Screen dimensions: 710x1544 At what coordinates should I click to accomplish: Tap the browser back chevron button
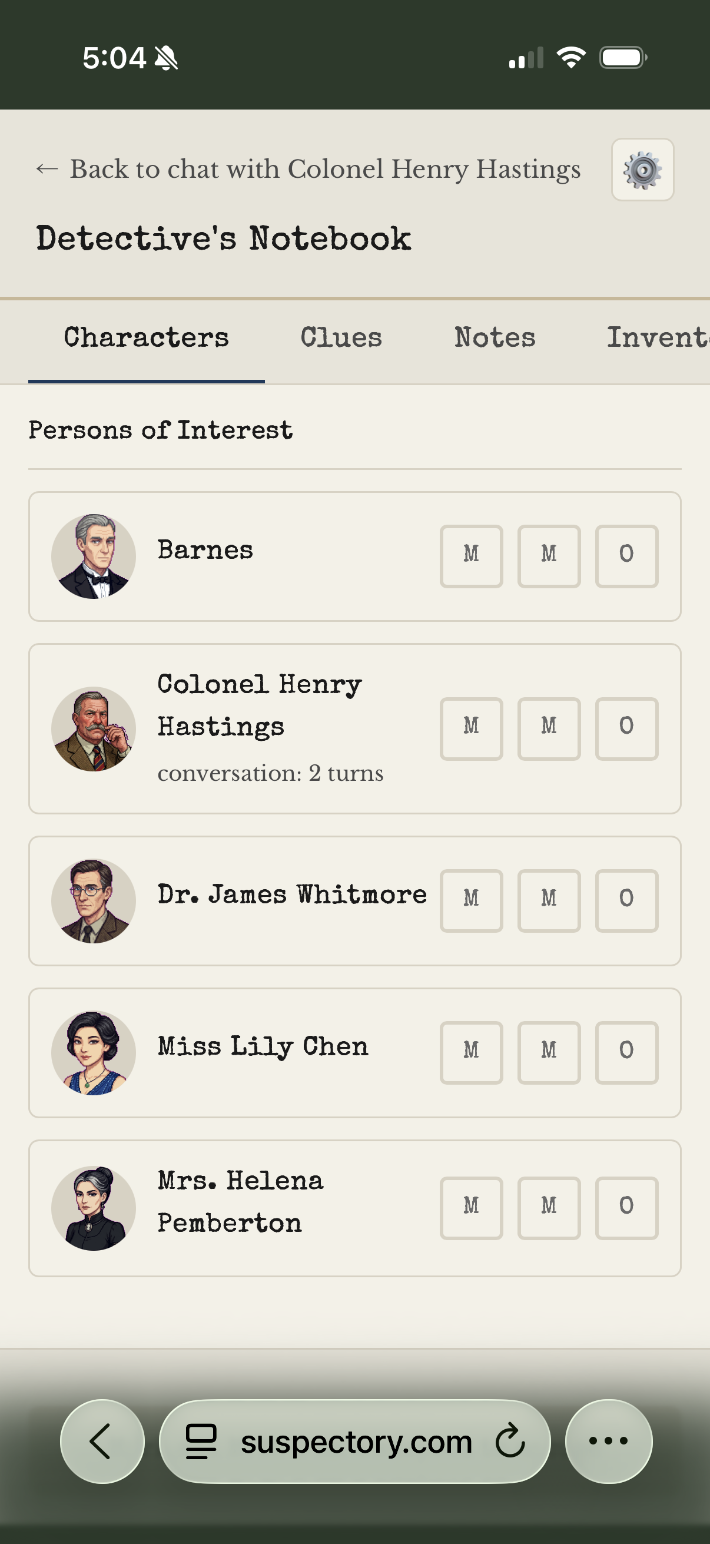102,1441
